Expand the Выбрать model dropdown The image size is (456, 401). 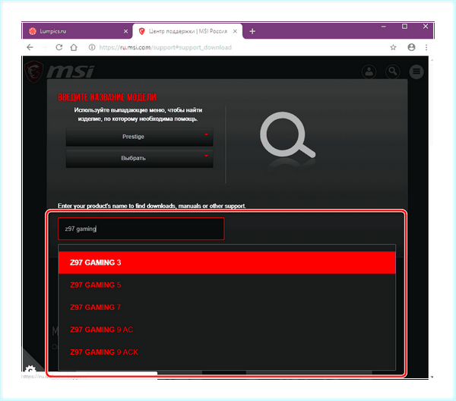coord(139,158)
